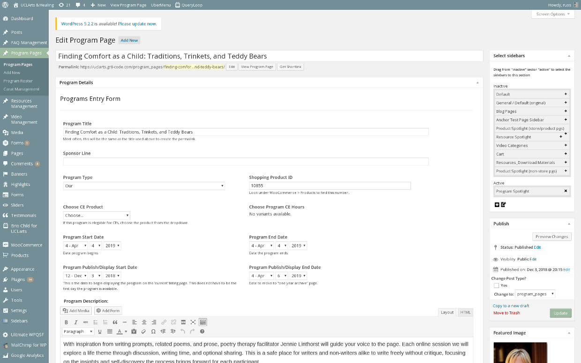Open Program Start Date year dropdown
The width and height of the screenshot is (581, 363).
[x=112, y=245]
